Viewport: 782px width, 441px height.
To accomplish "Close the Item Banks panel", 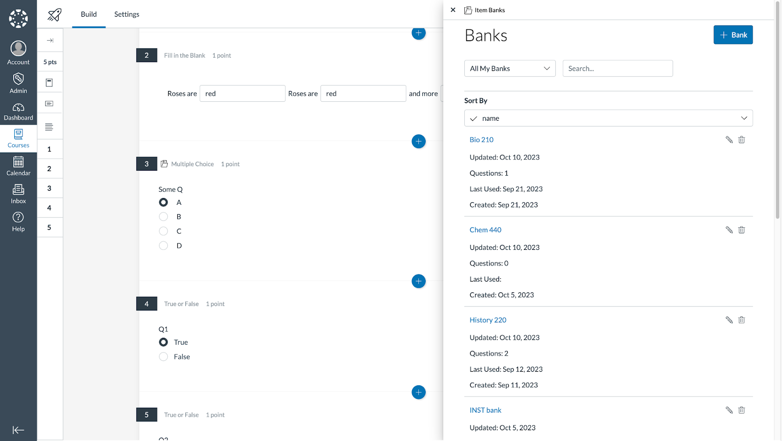I will [453, 10].
